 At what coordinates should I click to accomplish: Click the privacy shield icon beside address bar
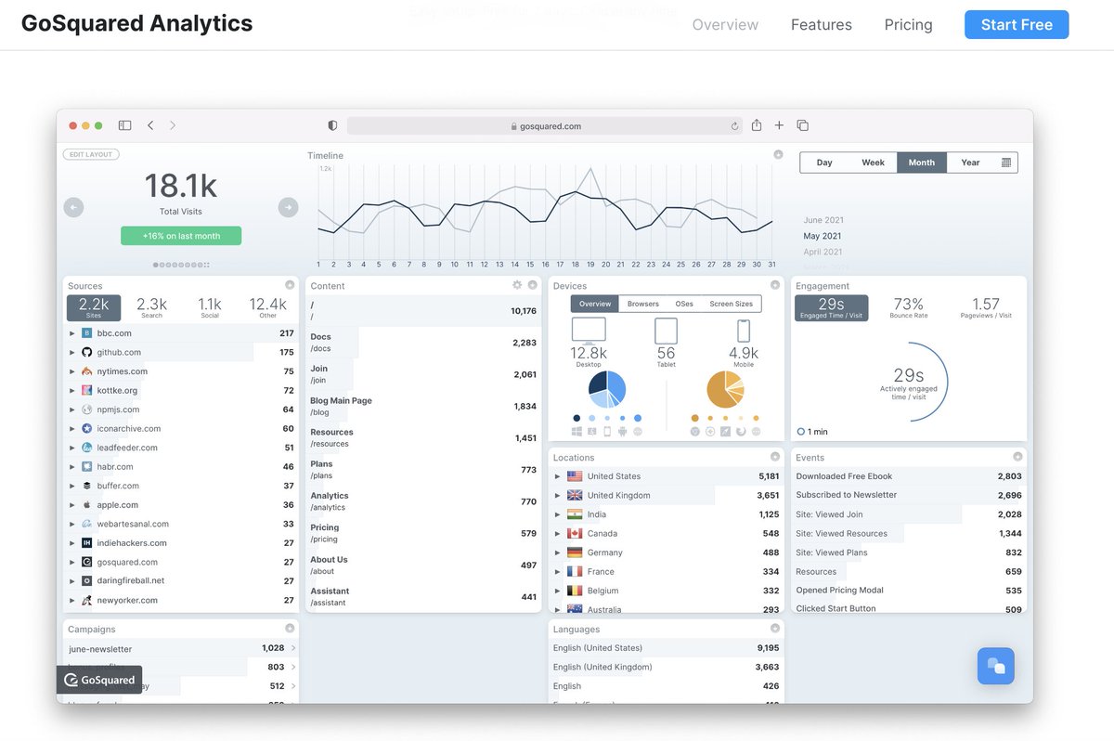(333, 125)
